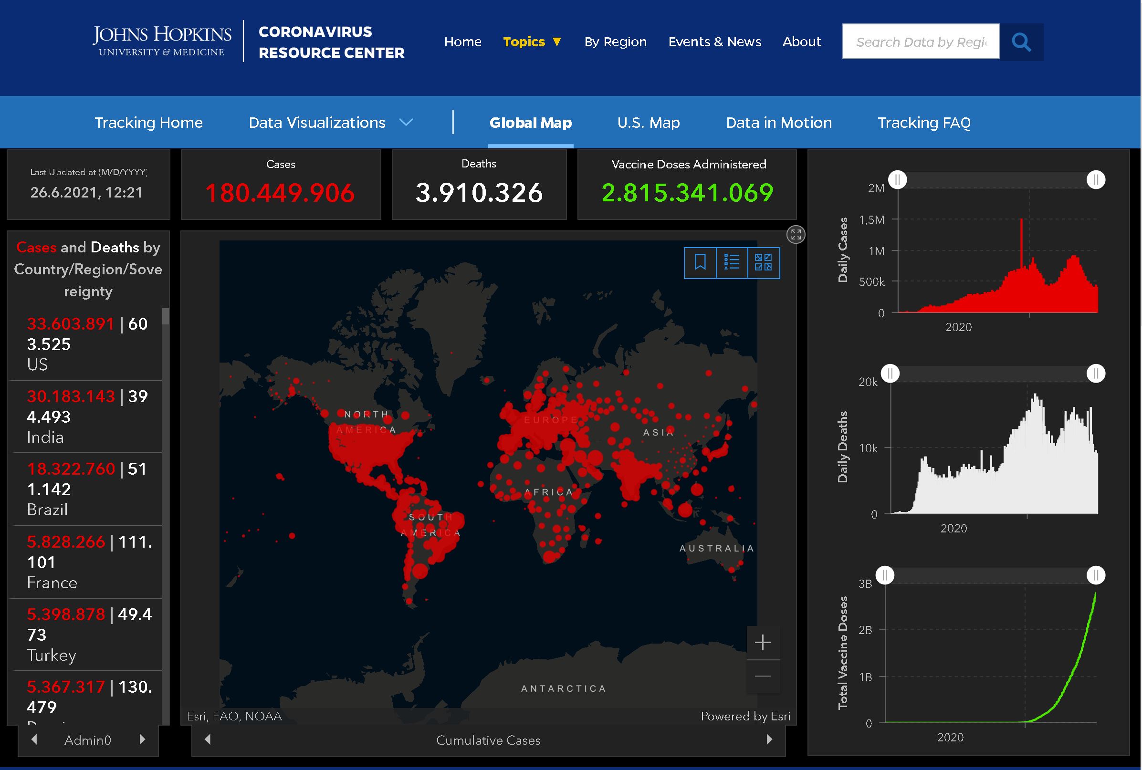This screenshot has height=770, width=1142.
Task: Click the search magnifier icon
Action: click(1021, 42)
